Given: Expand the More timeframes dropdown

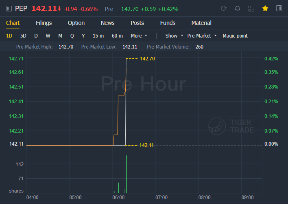Looking at the screenshot, I should (x=139, y=36).
